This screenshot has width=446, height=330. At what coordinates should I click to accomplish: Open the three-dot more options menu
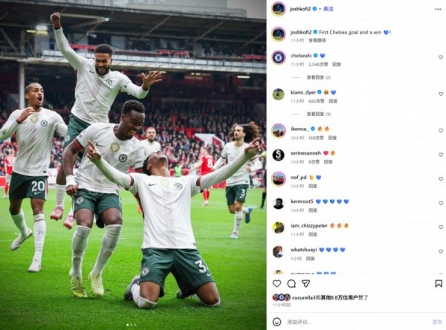(x=438, y=10)
